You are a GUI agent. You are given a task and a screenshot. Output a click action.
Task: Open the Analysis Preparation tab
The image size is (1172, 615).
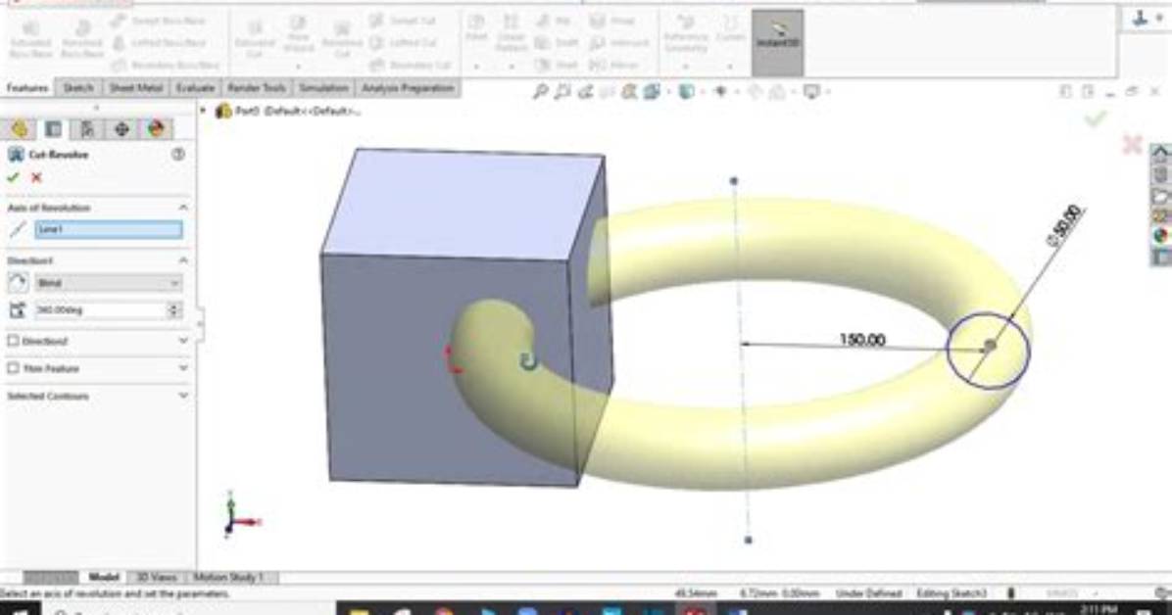click(x=408, y=88)
